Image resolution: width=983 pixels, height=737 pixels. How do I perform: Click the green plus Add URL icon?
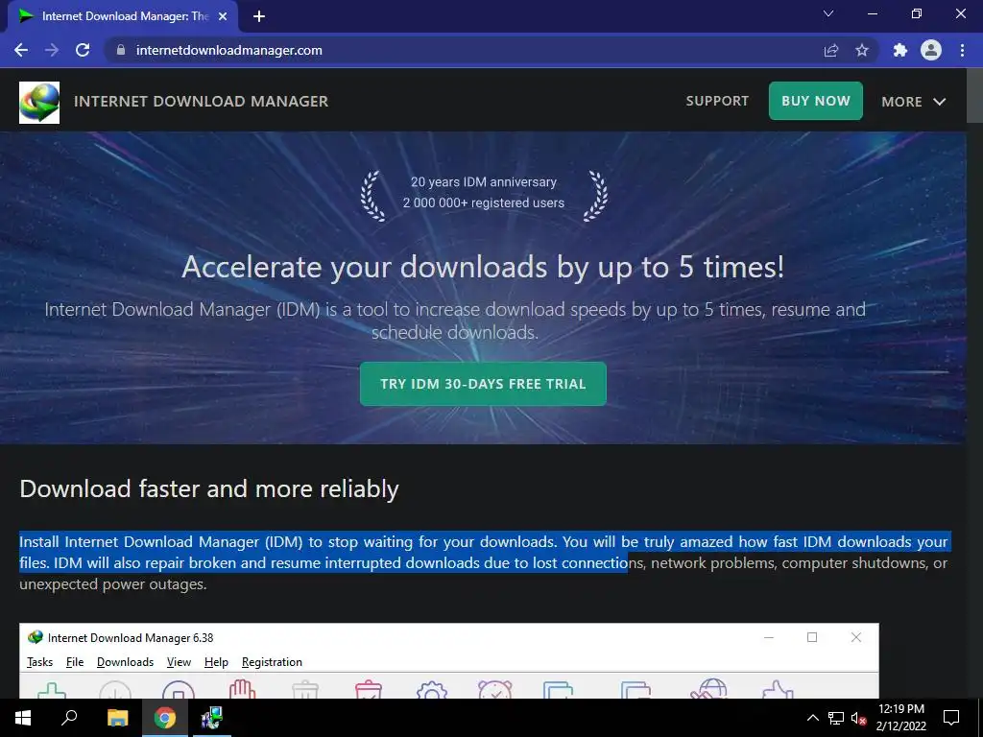coord(52,691)
